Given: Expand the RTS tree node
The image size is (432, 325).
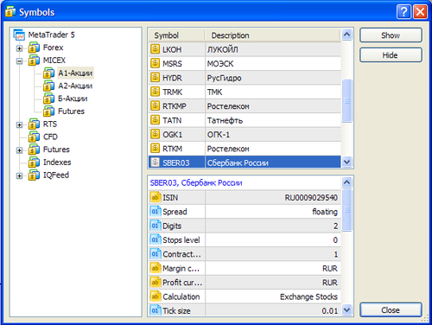Looking at the screenshot, I should pyautogui.click(x=19, y=124).
